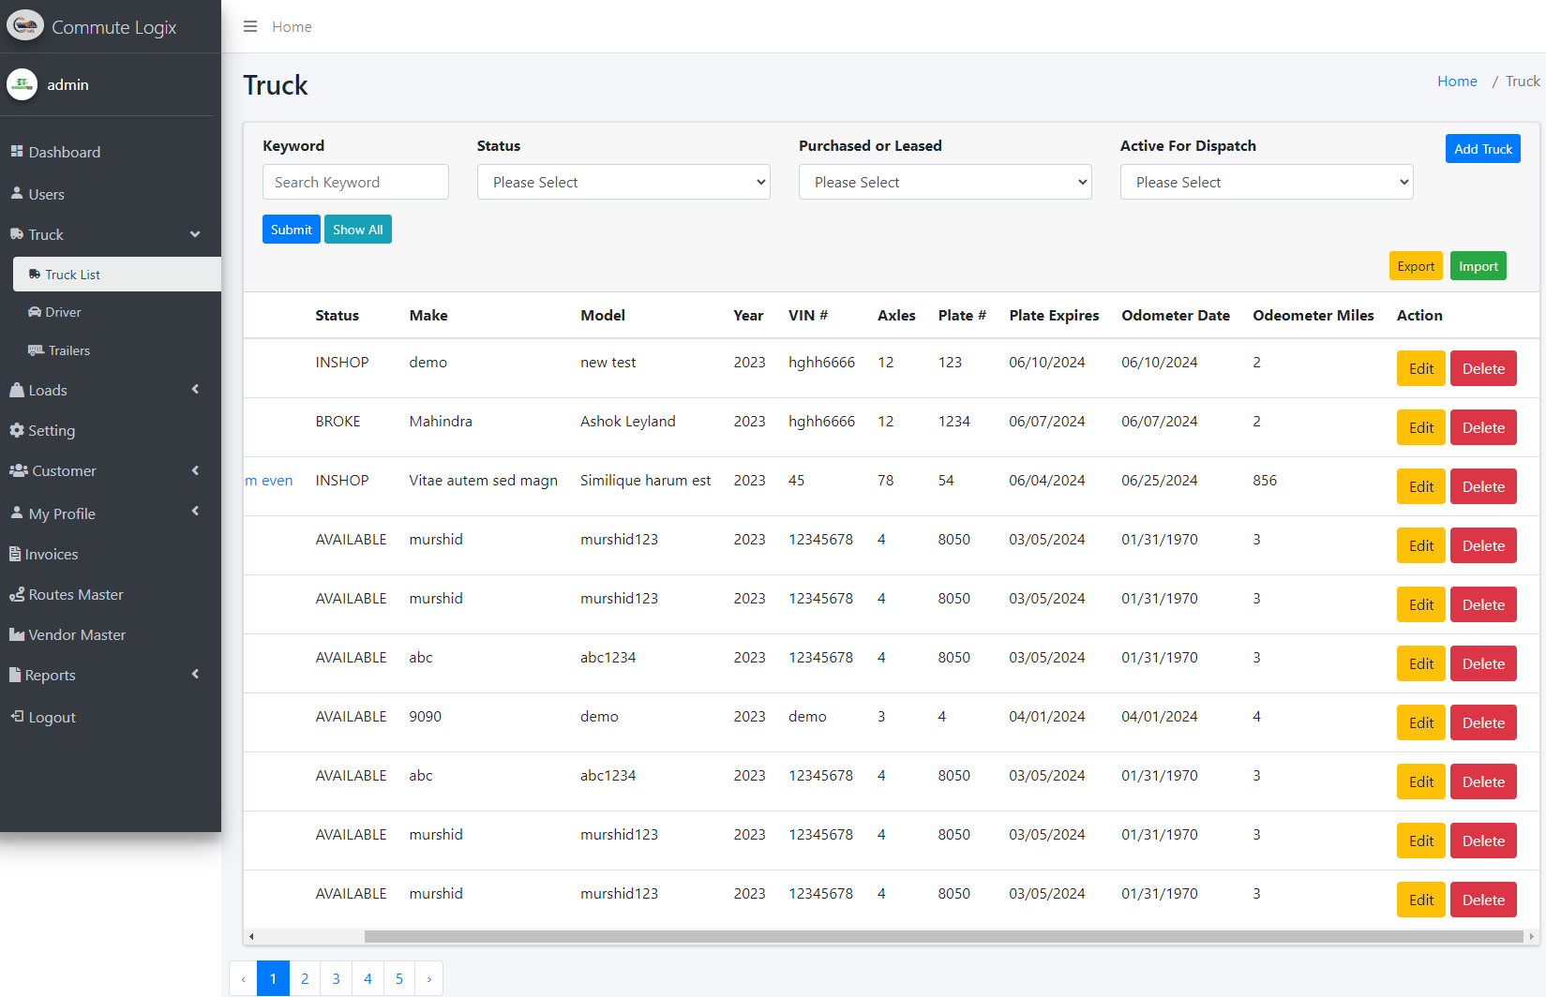
Task: Open Vendor Master in sidebar
Action: coord(77,634)
